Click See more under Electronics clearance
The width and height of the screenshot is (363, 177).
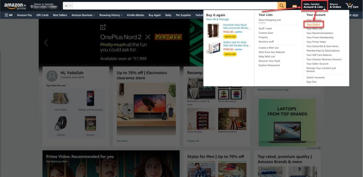122,141
